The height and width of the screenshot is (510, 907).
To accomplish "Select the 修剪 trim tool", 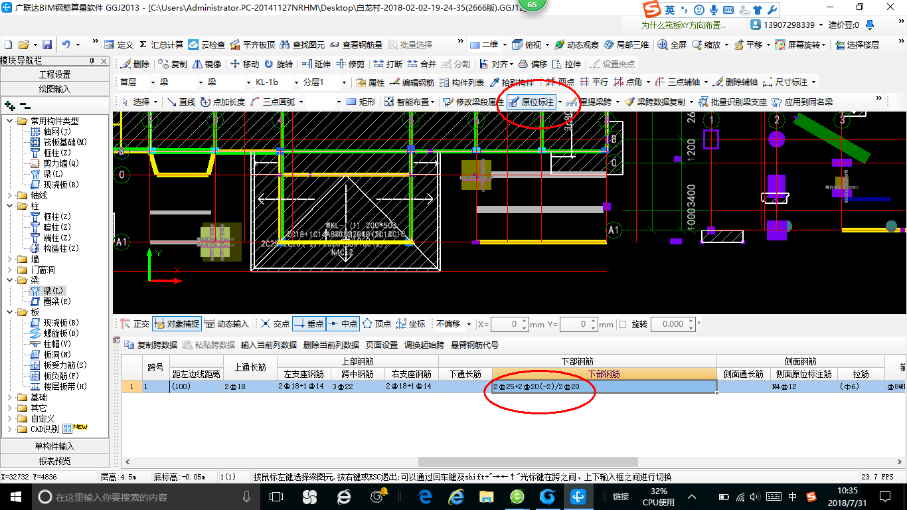I will [x=350, y=64].
